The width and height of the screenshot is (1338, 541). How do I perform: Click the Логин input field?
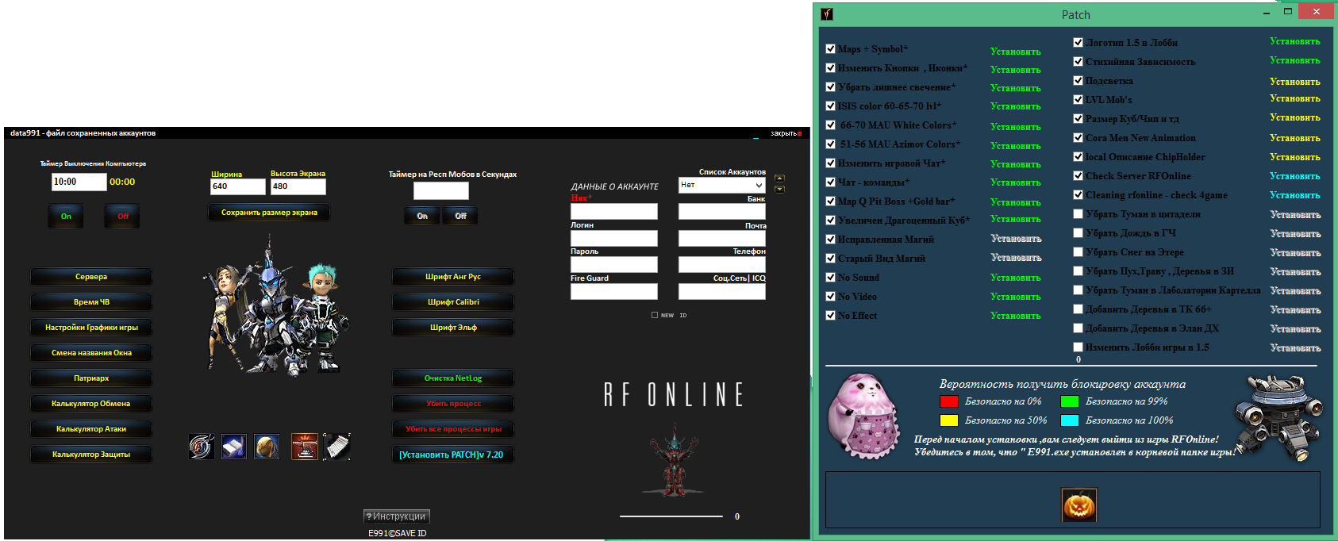614,238
